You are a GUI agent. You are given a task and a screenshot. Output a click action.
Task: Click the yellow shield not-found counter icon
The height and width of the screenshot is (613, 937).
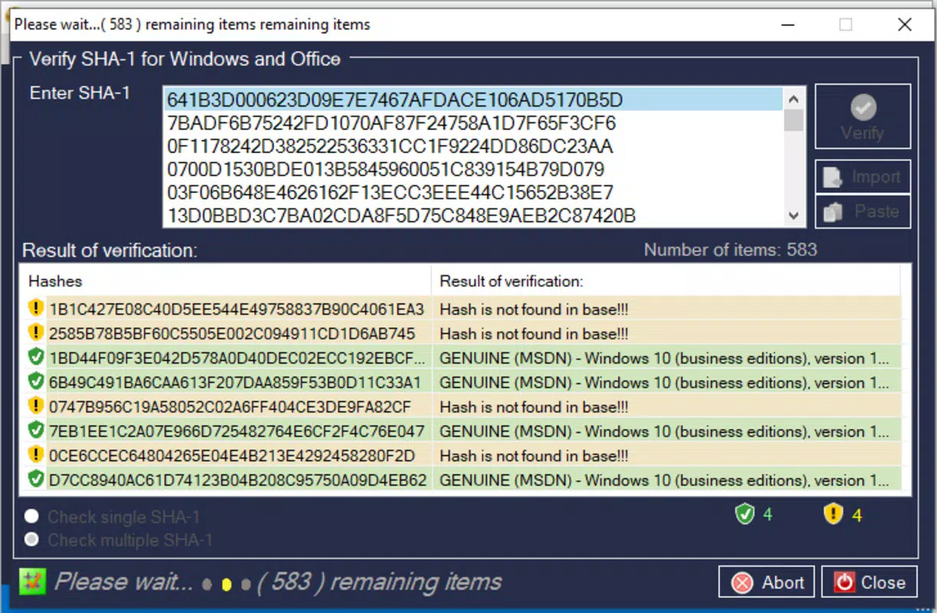click(x=833, y=514)
